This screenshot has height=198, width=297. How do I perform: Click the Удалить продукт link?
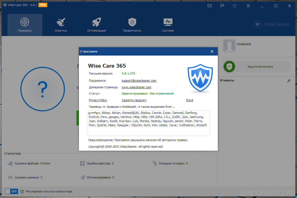(134, 100)
